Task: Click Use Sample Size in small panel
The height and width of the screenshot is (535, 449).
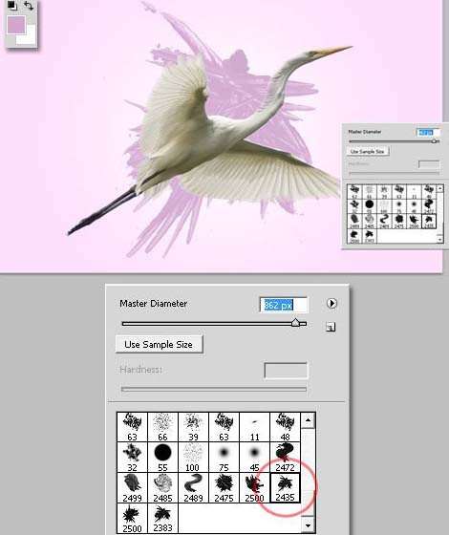Action: (x=368, y=152)
